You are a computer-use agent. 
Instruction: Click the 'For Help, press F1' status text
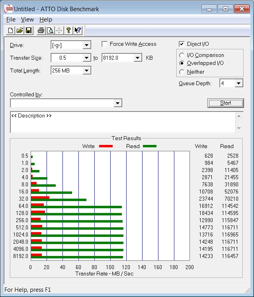pos(27,290)
